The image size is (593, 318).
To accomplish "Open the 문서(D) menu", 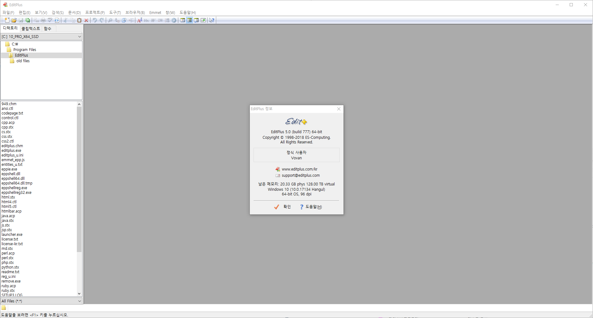I will coord(74,12).
